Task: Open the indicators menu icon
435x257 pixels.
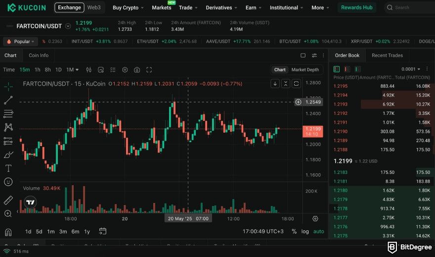Action: (101, 70)
